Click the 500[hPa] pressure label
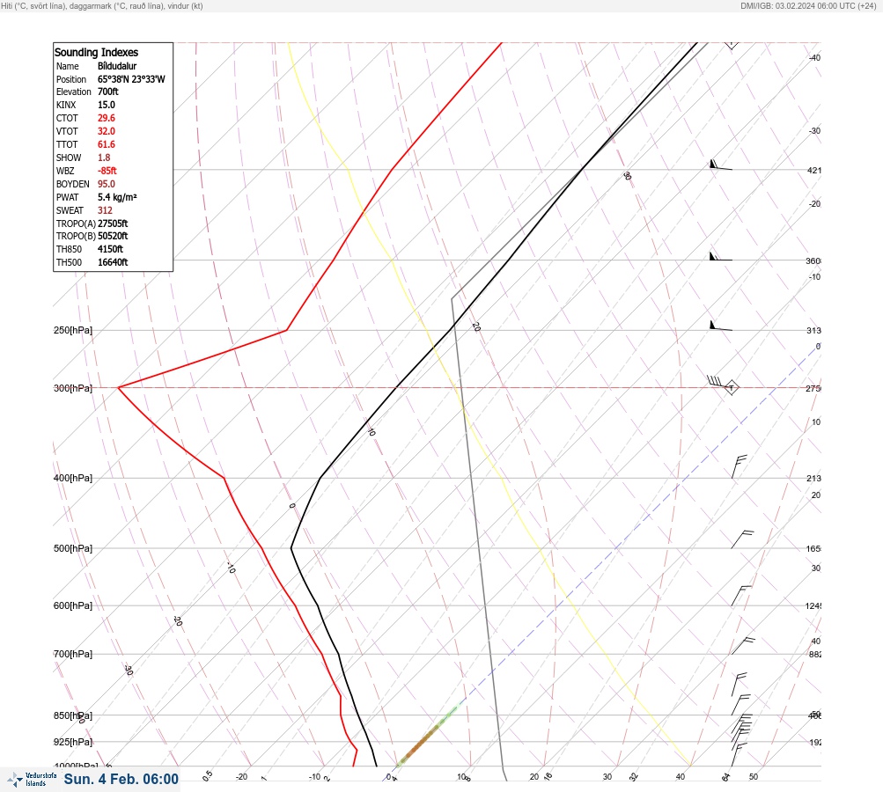883x792 pixels. click(73, 548)
